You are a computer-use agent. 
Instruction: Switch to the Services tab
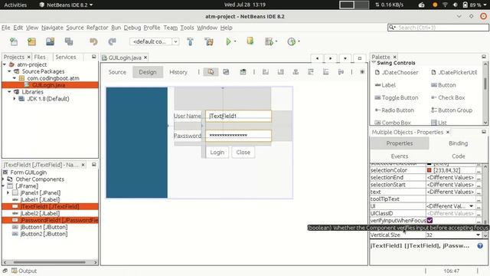pos(66,57)
